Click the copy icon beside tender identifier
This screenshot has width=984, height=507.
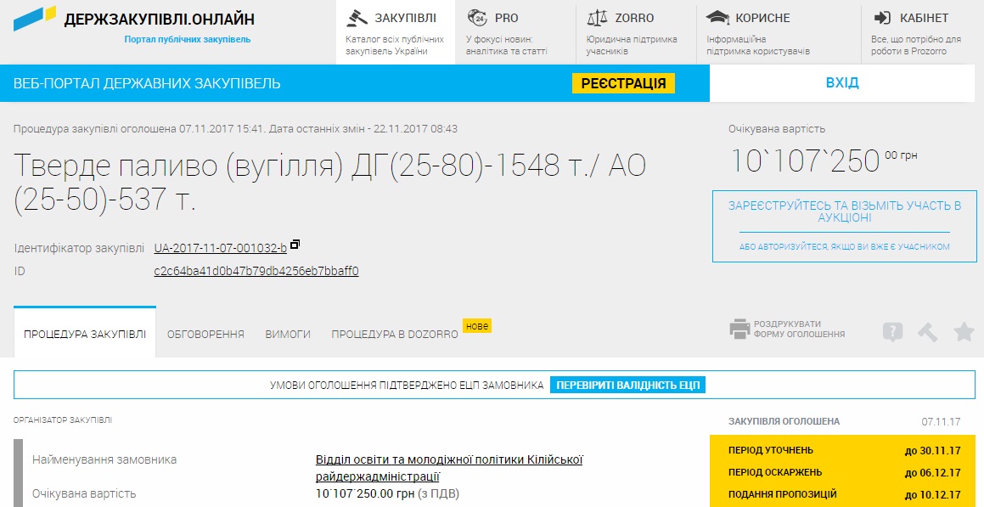[295, 245]
